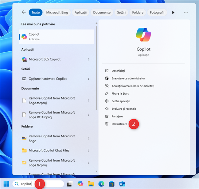The width and height of the screenshot is (199, 189).
Task: Click Fixare la Start option
Action: coord(121,93)
